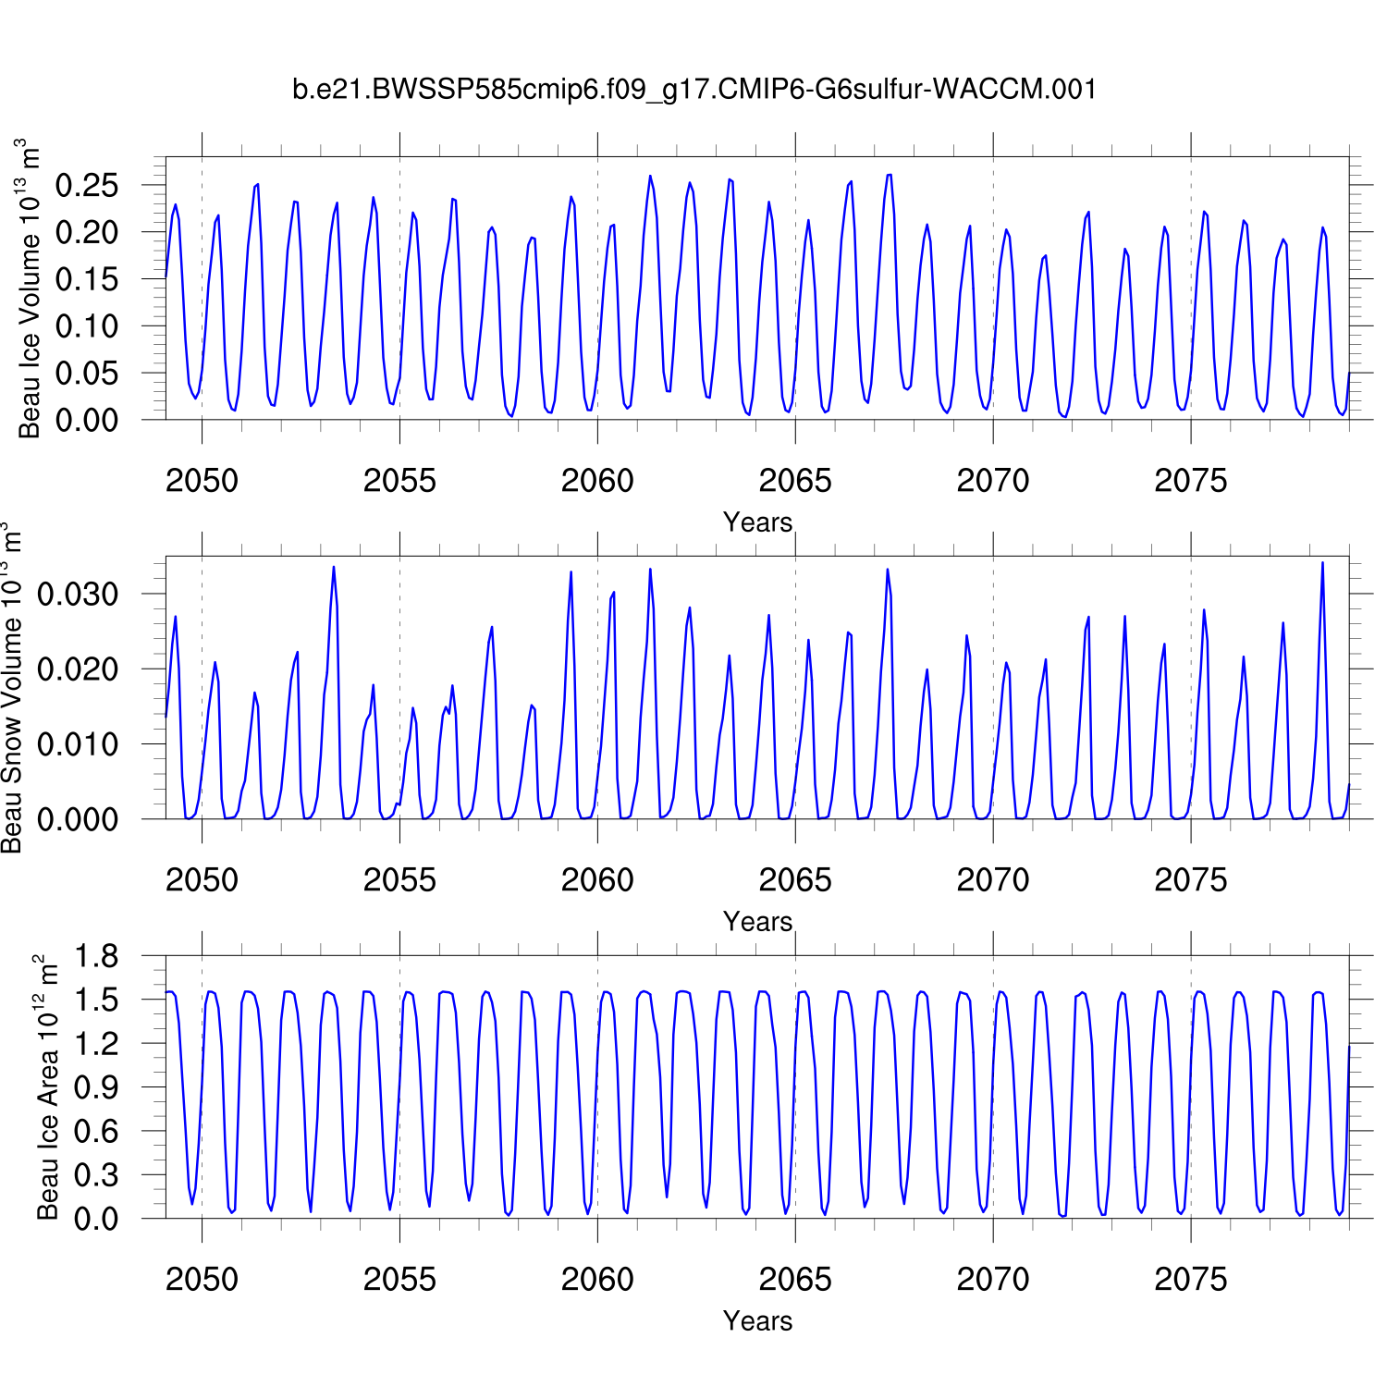1387x1387 pixels.
Task: Select the 2070 tick label below ice area plot
Action: pyautogui.click(x=992, y=1280)
